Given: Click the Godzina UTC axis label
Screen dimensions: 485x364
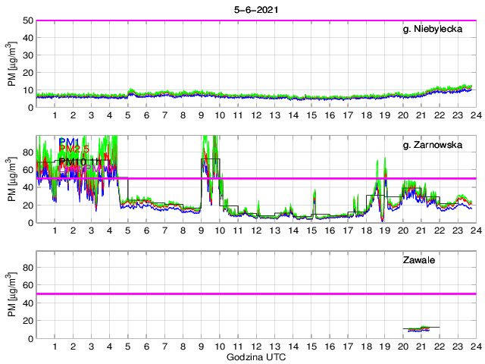Looking at the screenshot, I should 255,356.
